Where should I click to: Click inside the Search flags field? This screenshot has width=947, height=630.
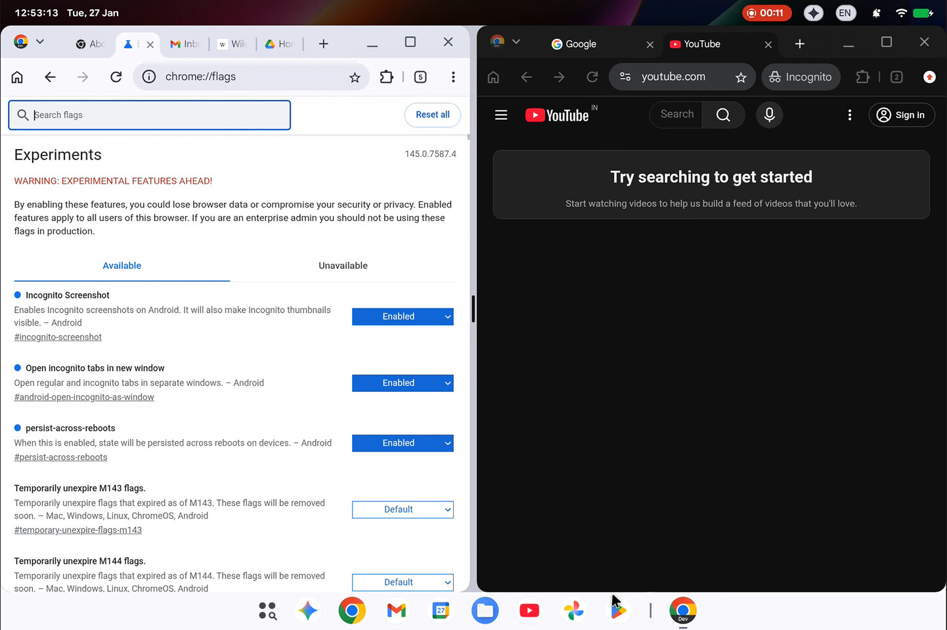tap(149, 115)
